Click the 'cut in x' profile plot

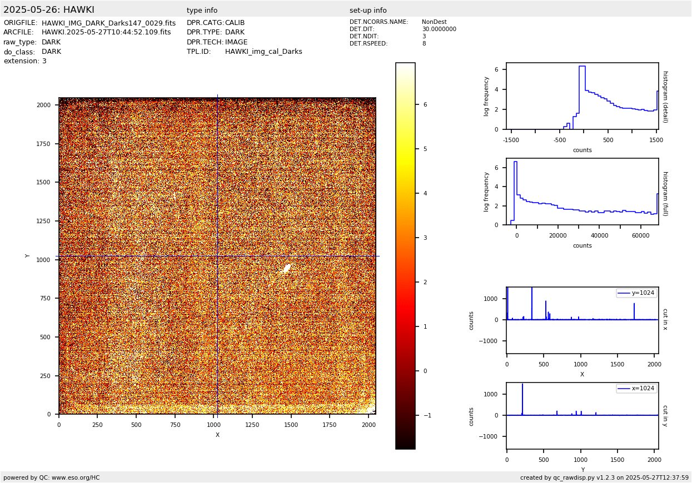[582, 320]
